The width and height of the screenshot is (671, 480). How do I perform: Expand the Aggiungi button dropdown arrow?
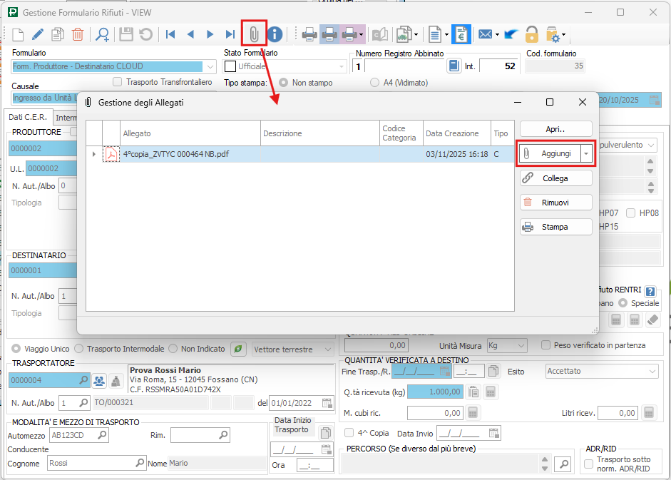tap(586, 153)
